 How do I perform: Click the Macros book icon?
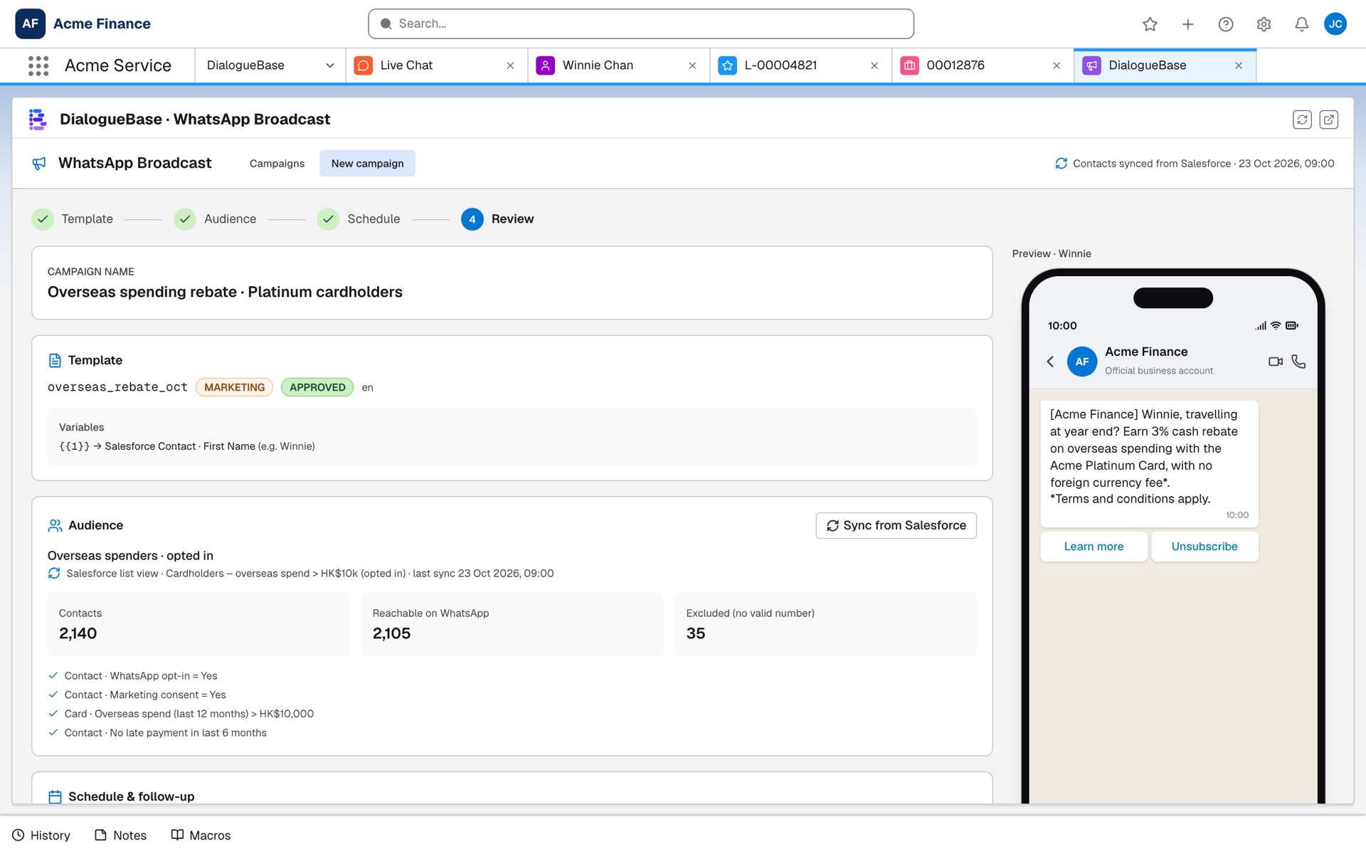177,835
